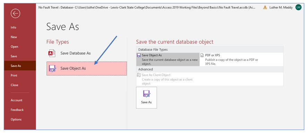Image resolution: width=308 pixels, height=133 pixels.
Task: Click the warning triangle icon in title bar
Action: coord(265,8)
